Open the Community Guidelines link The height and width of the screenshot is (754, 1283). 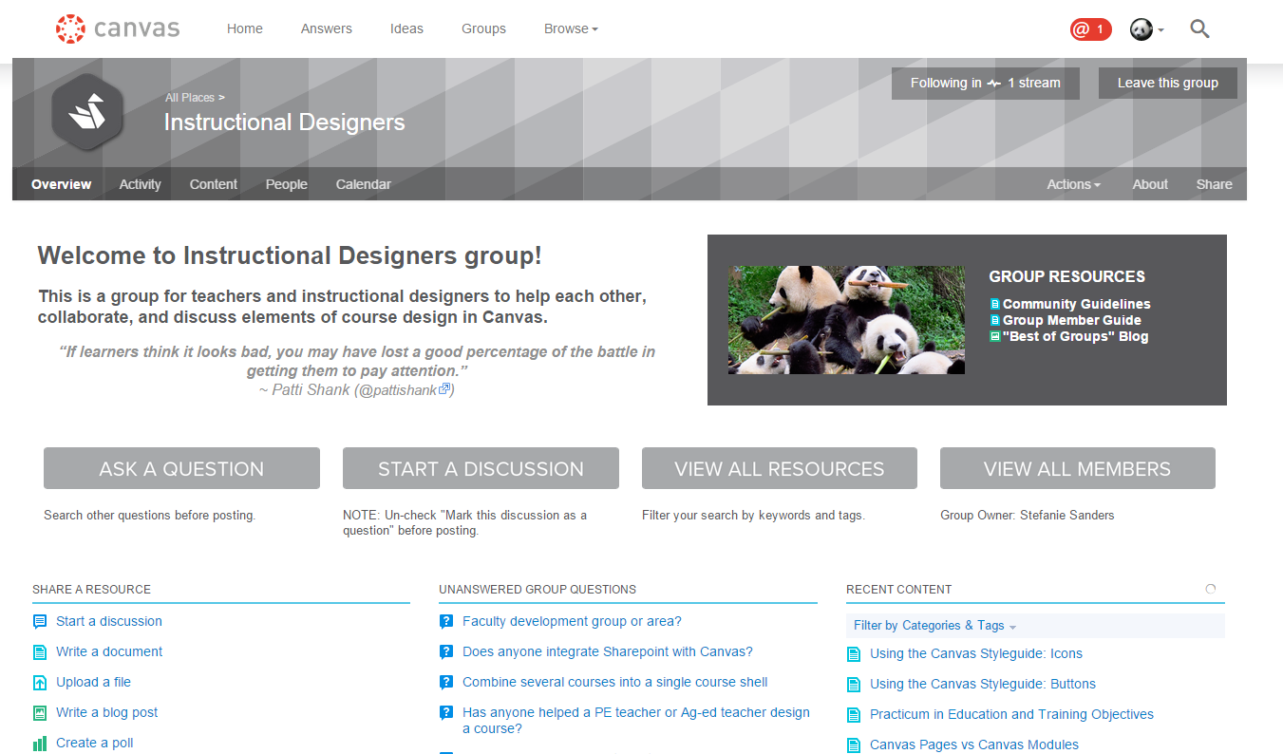pyautogui.click(x=1076, y=304)
